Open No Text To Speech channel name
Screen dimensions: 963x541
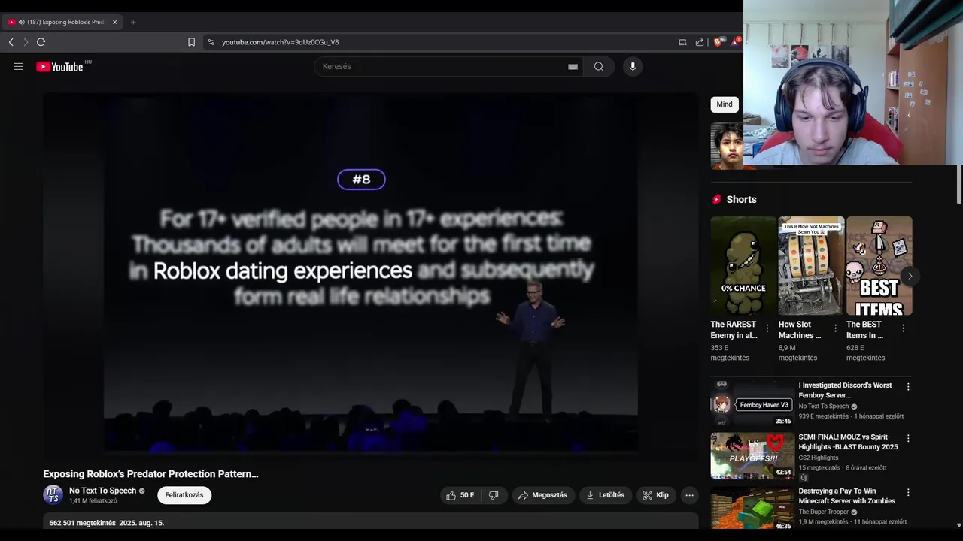click(102, 491)
